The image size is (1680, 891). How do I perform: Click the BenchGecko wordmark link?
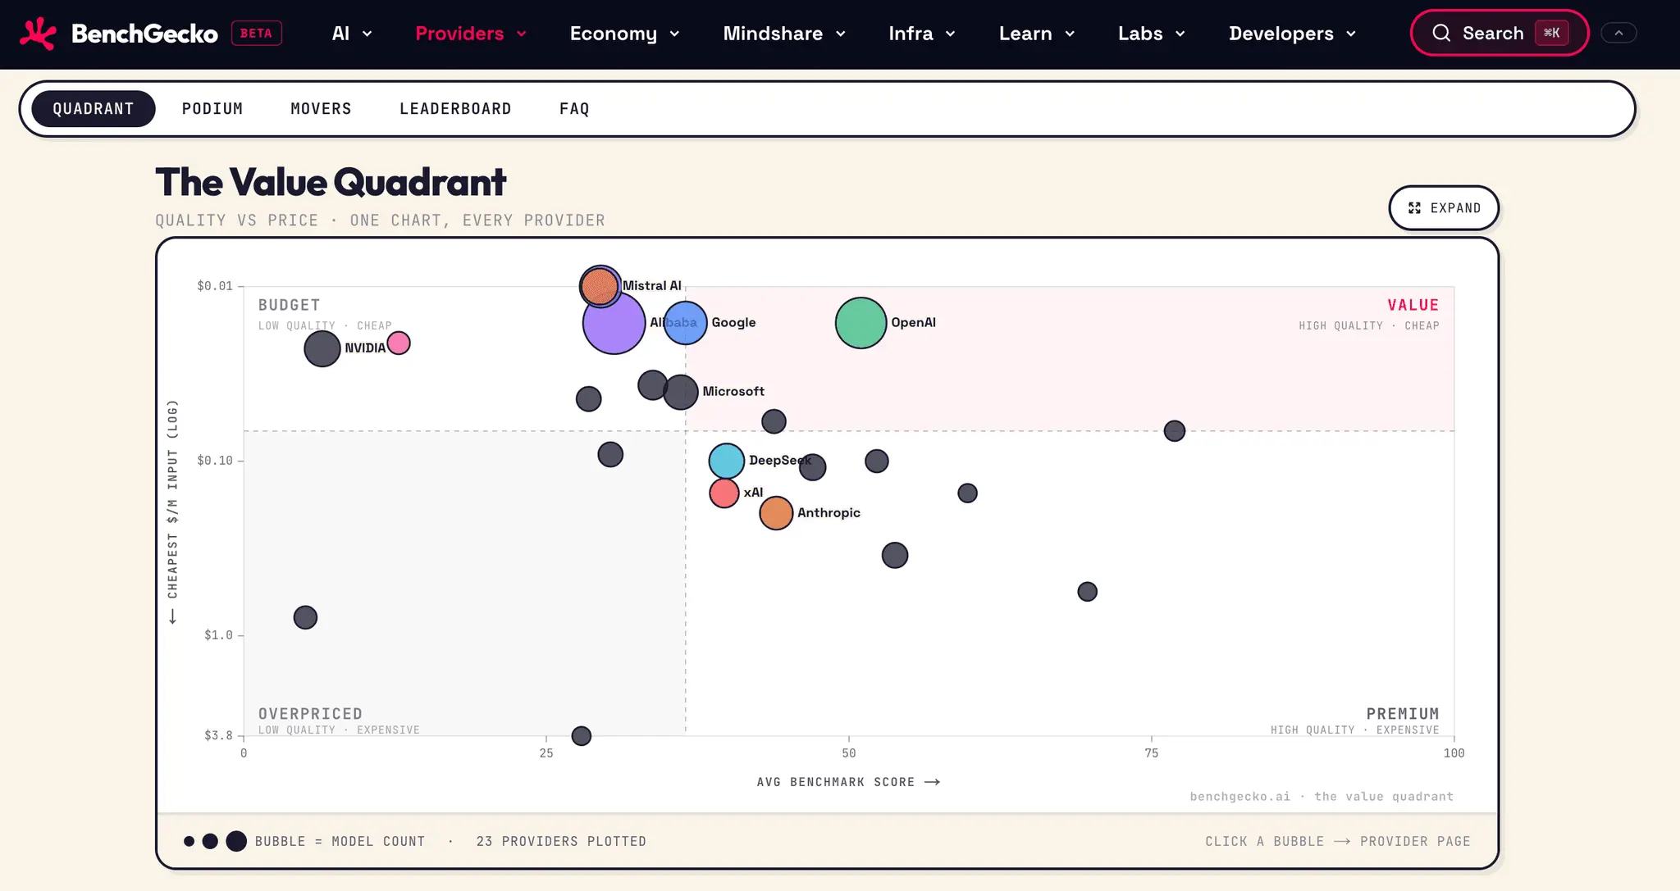coord(144,34)
